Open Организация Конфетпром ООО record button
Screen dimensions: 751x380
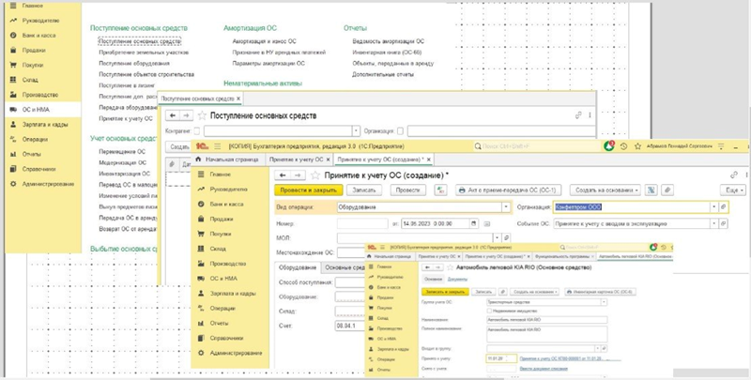(x=724, y=207)
